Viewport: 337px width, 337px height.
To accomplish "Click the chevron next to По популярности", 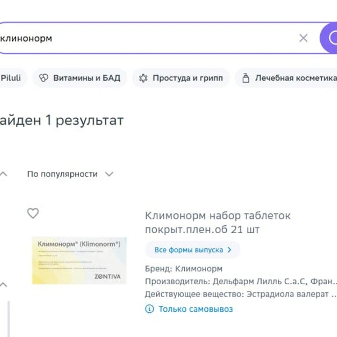I will click(109, 174).
